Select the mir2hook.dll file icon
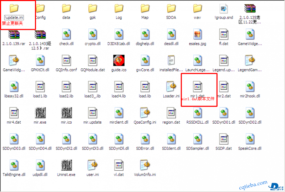This screenshot has width=285, height=192. (250, 87)
